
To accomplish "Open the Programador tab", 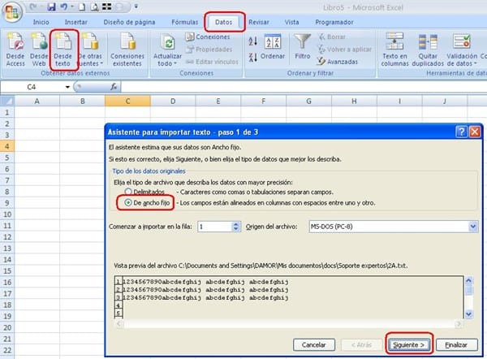I will point(334,22).
